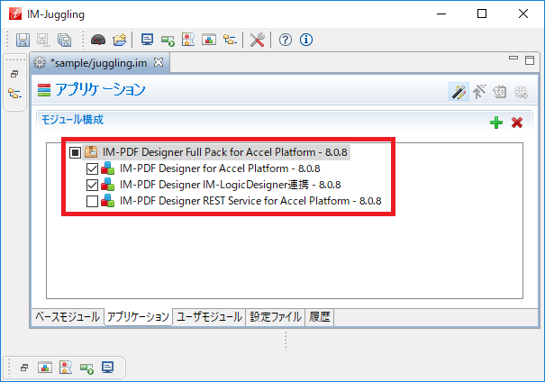Open project folder icon in toolbar
This screenshot has height=382, width=545.
pyautogui.click(x=120, y=40)
